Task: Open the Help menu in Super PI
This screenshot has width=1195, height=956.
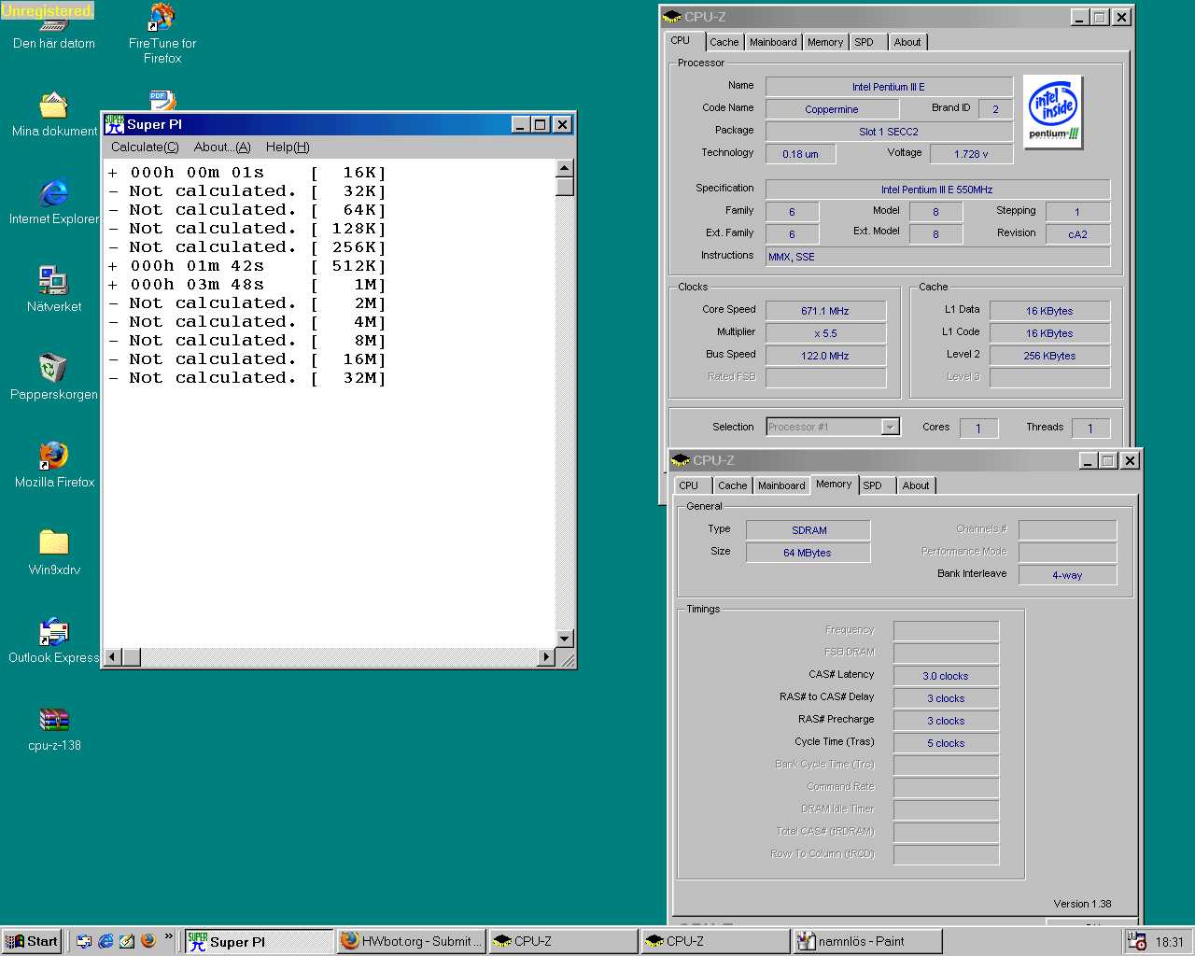Action: 288,147
